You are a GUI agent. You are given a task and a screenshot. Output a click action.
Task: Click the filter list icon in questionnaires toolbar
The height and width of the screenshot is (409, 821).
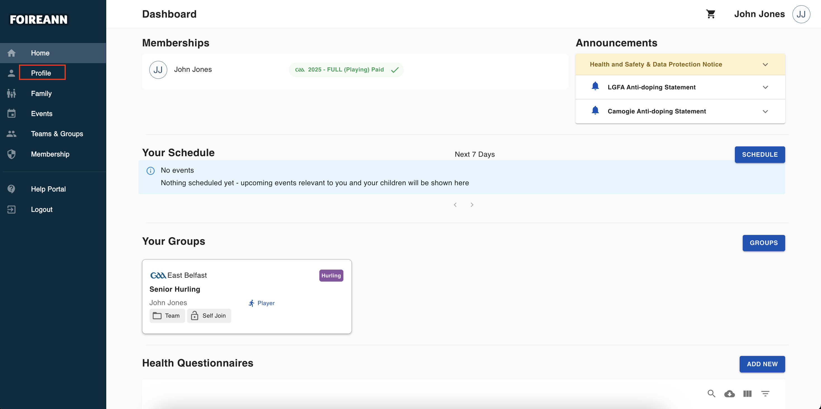(765, 394)
